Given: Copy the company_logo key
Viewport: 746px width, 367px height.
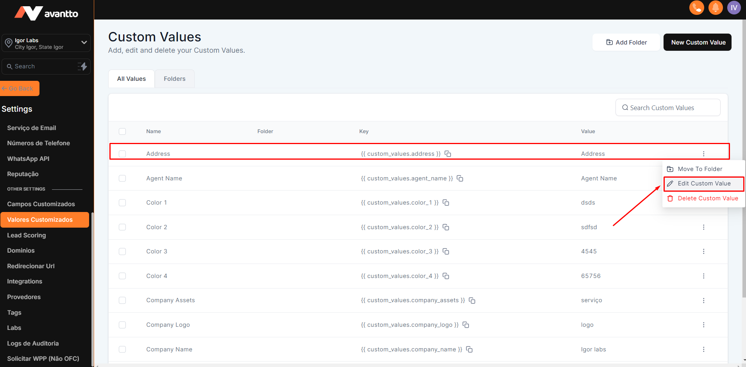Looking at the screenshot, I should pyautogui.click(x=466, y=325).
